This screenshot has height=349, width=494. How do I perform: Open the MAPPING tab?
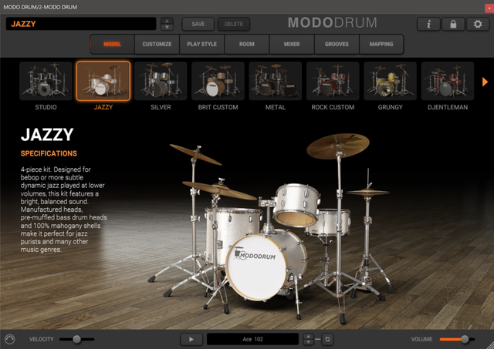point(381,44)
